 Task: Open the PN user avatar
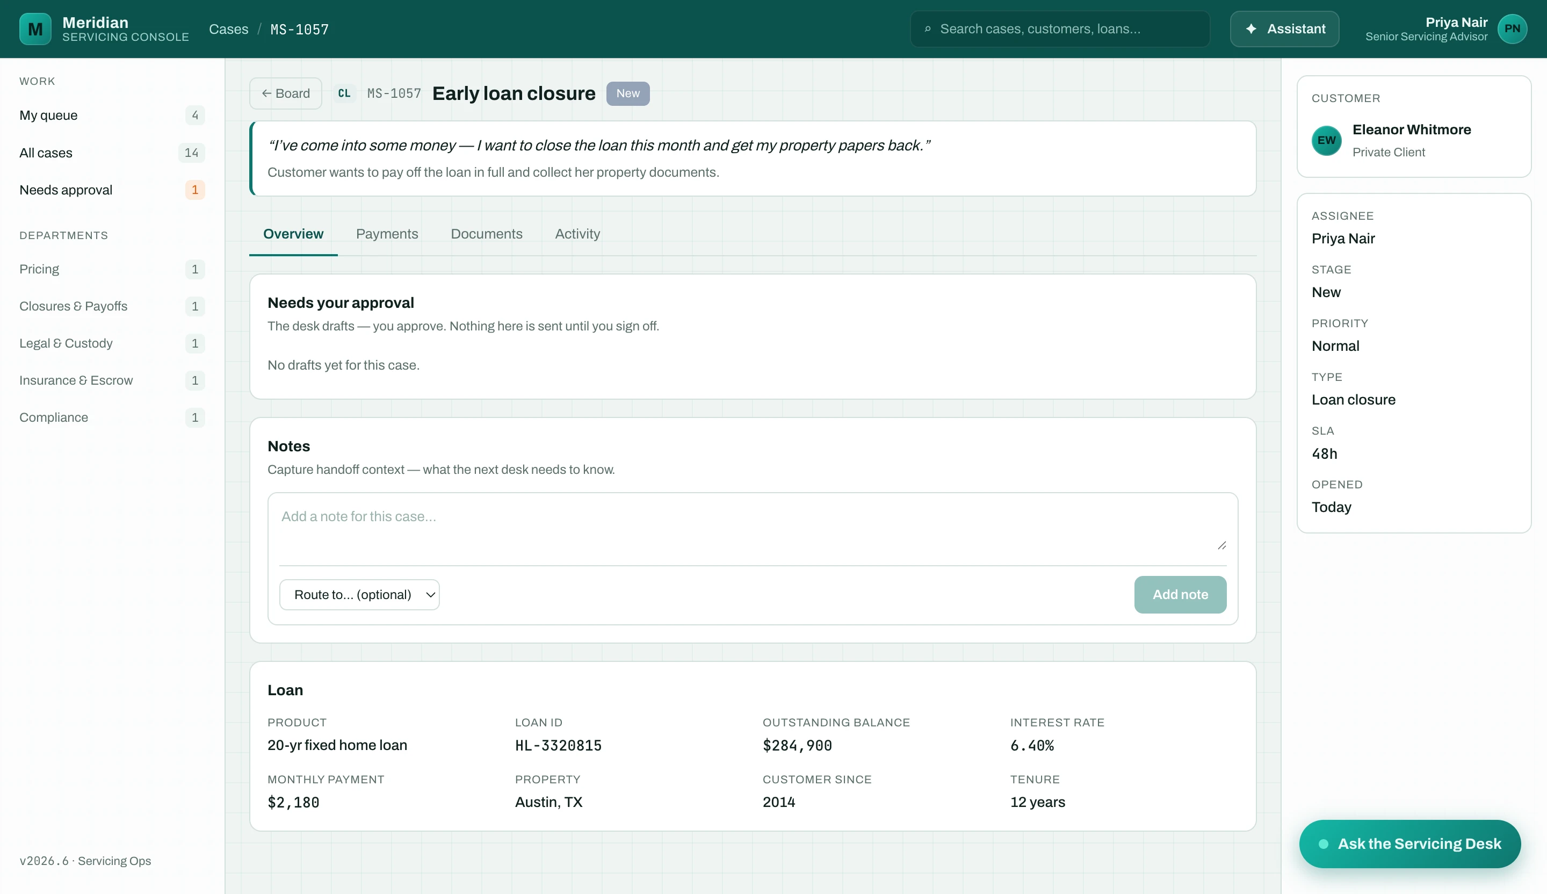click(x=1512, y=29)
